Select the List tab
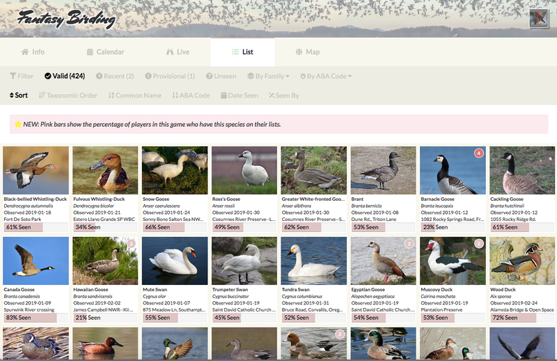This screenshot has height=361, width=557. 242,52
